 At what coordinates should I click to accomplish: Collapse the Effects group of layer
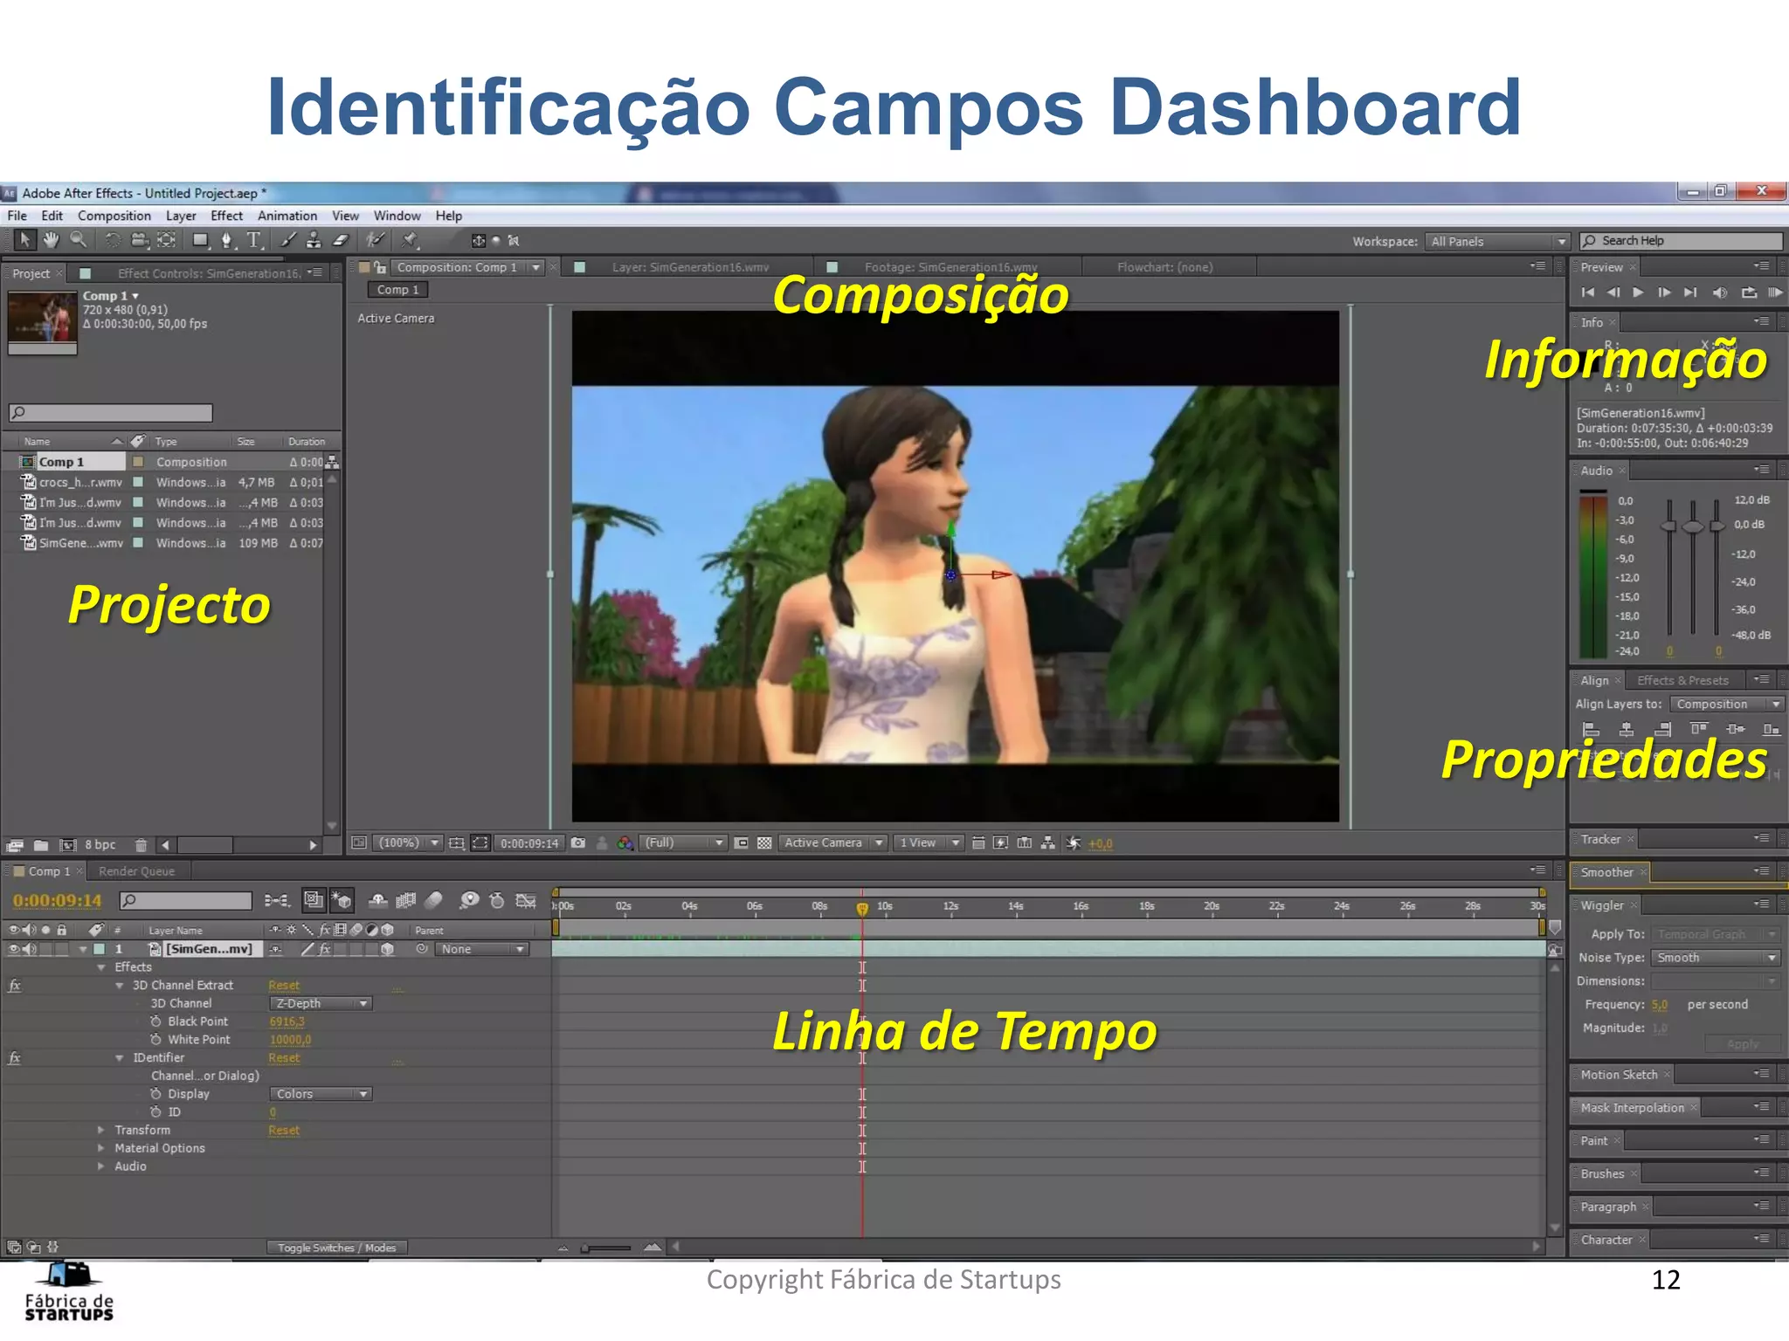click(101, 967)
